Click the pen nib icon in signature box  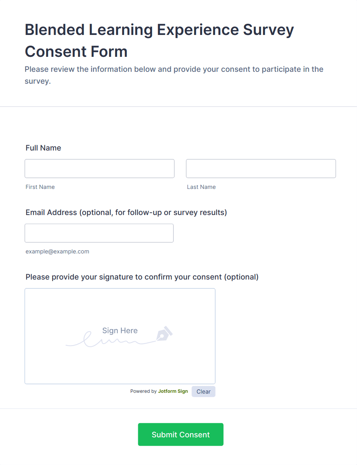tap(164, 334)
